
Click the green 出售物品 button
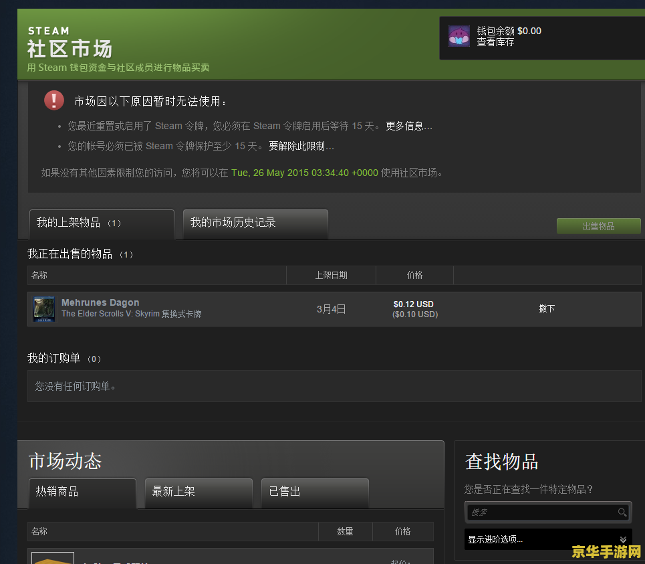tap(598, 226)
